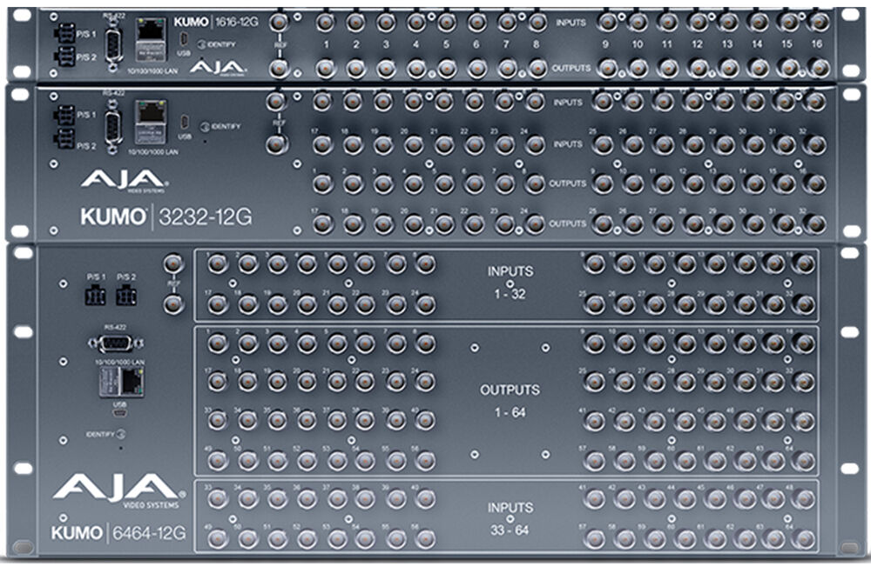The width and height of the screenshot is (871, 580).
Task: Click the RS-422 serial port on 3232-12G
Action: (x=113, y=127)
